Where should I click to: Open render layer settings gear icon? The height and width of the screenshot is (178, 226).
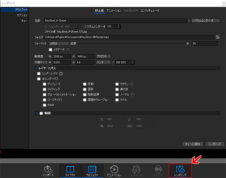tap(61, 74)
